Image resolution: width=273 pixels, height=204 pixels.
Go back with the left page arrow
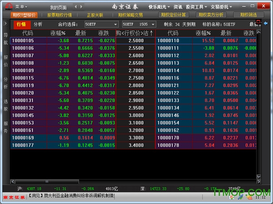[x=76, y=7]
